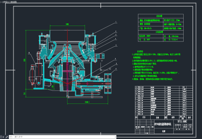Select the UCS icon origin in drawing
This screenshot has width=202, height=139.
(101, 70)
